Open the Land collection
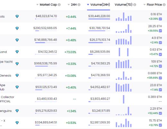 pos(3,52)
